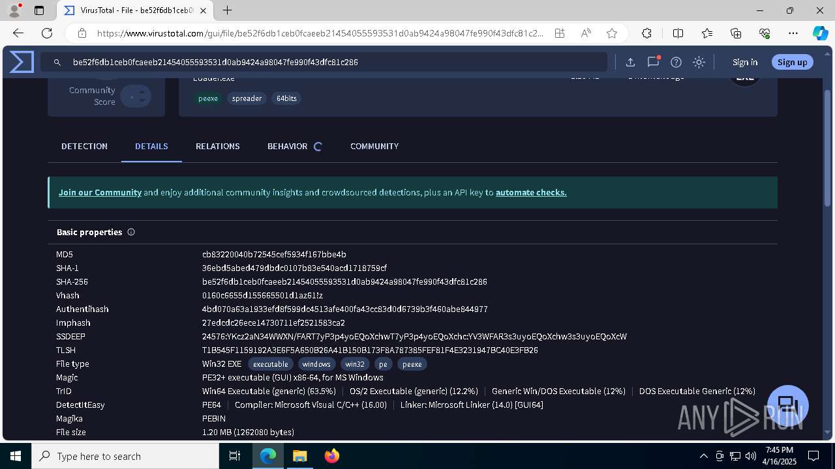Click the Sign in link
The image size is (835, 469).
[x=745, y=62]
